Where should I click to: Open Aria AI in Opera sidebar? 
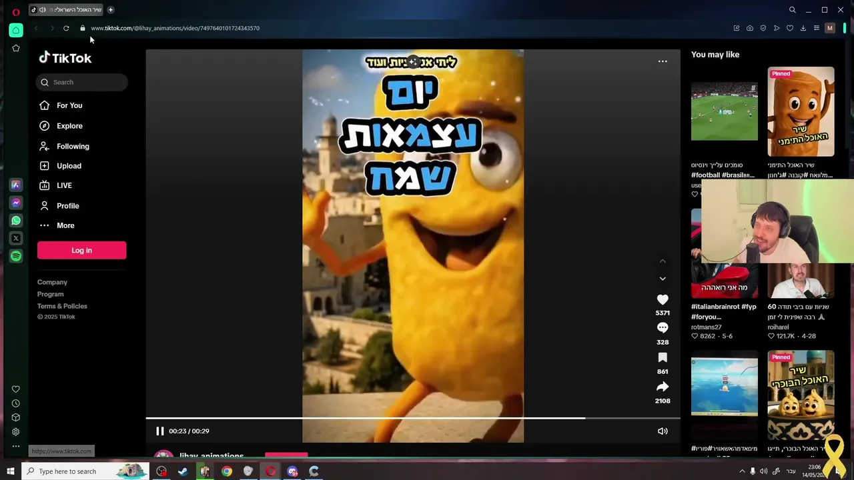(16, 185)
